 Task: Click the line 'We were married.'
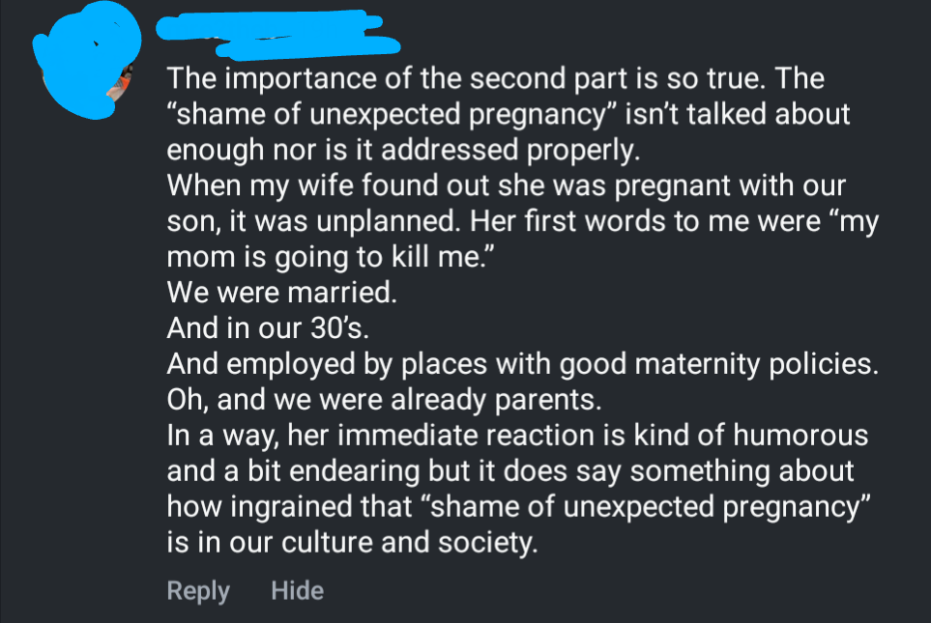281,291
